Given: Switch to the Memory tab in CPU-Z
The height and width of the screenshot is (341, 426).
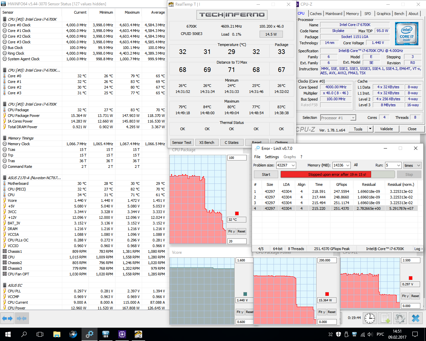Looking at the screenshot, I should pyautogui.click(x=352, y=14).
